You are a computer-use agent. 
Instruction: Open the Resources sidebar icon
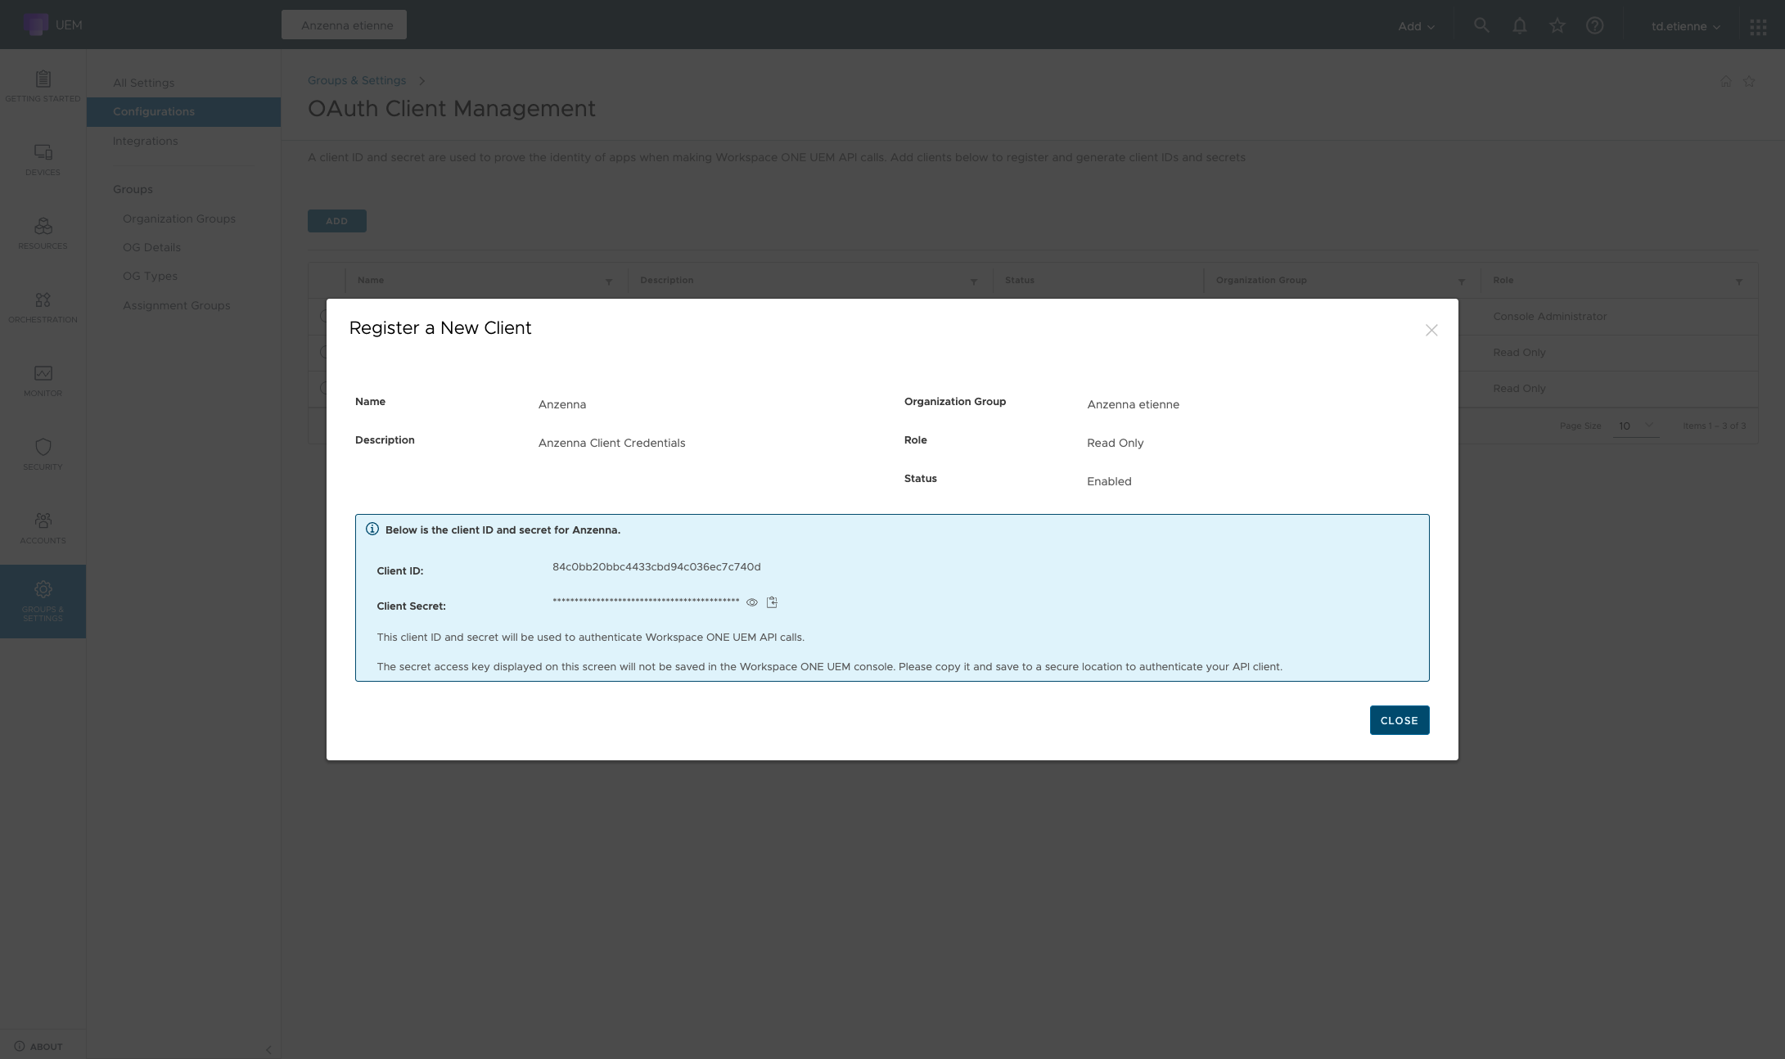pos(43,233)
